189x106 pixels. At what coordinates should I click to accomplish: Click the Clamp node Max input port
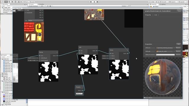(x=110, y=58)
